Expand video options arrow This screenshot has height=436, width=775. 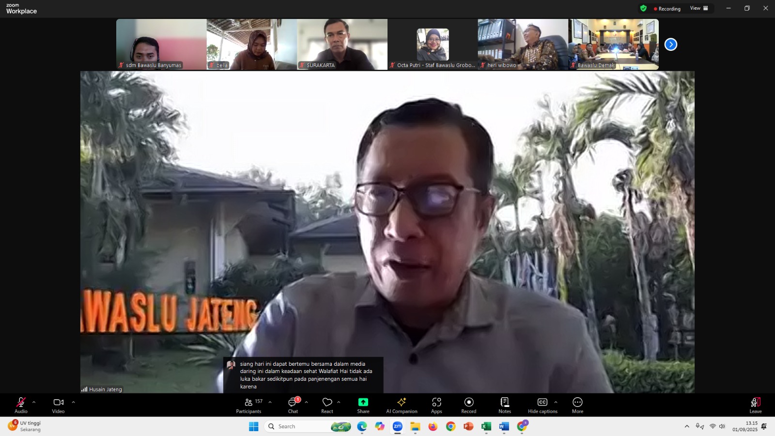tap(73, 402)
